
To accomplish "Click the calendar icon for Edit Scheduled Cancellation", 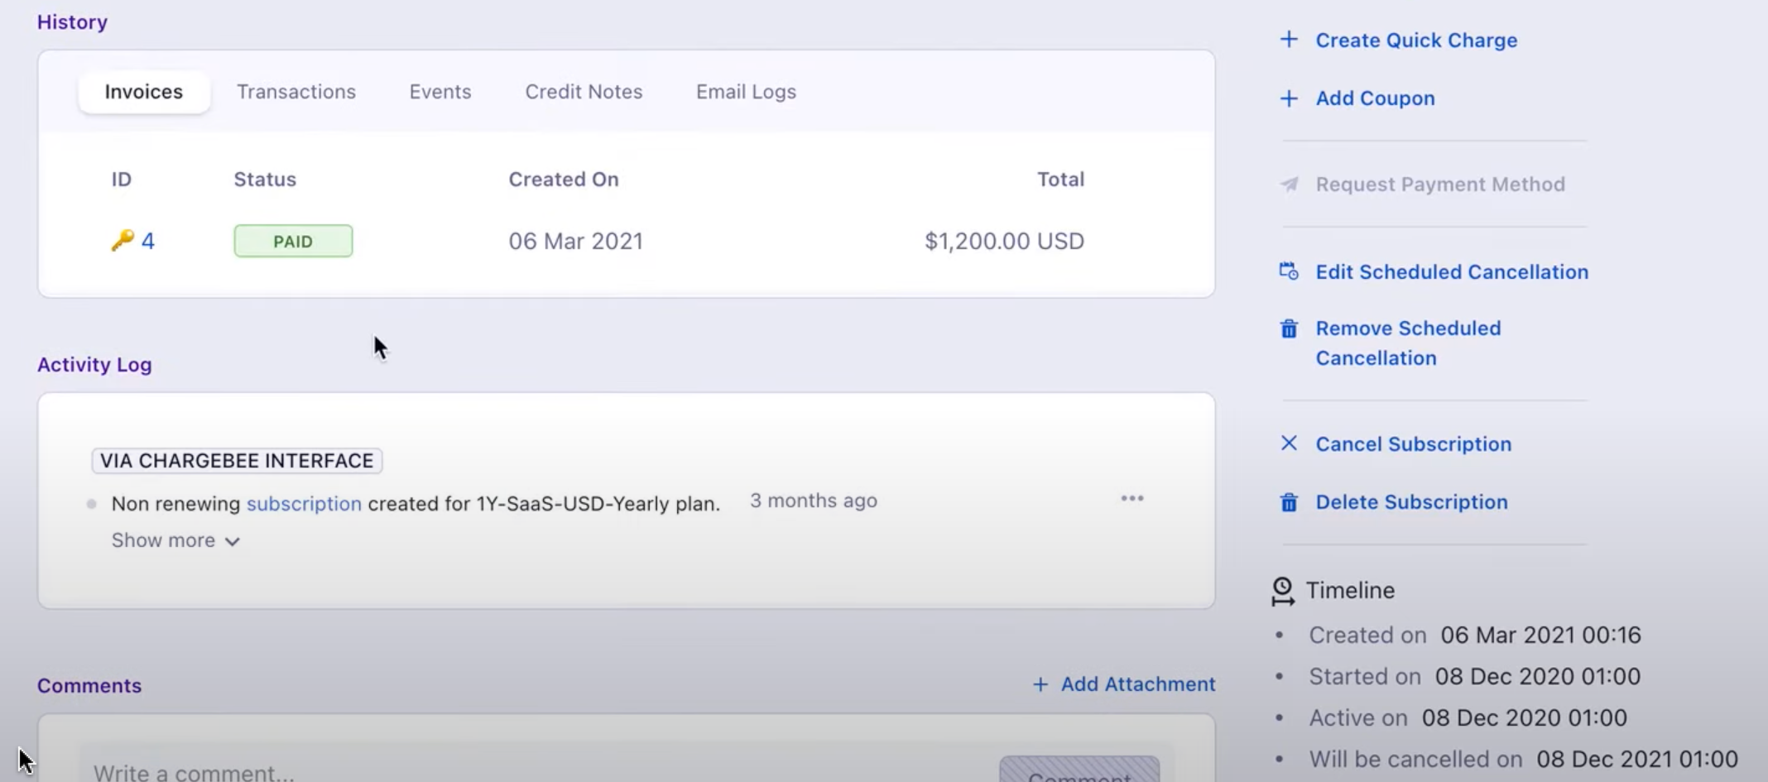I will 1289,271.
